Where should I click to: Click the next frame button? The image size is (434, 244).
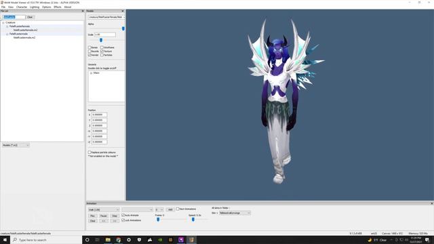(x=115, y=221)
